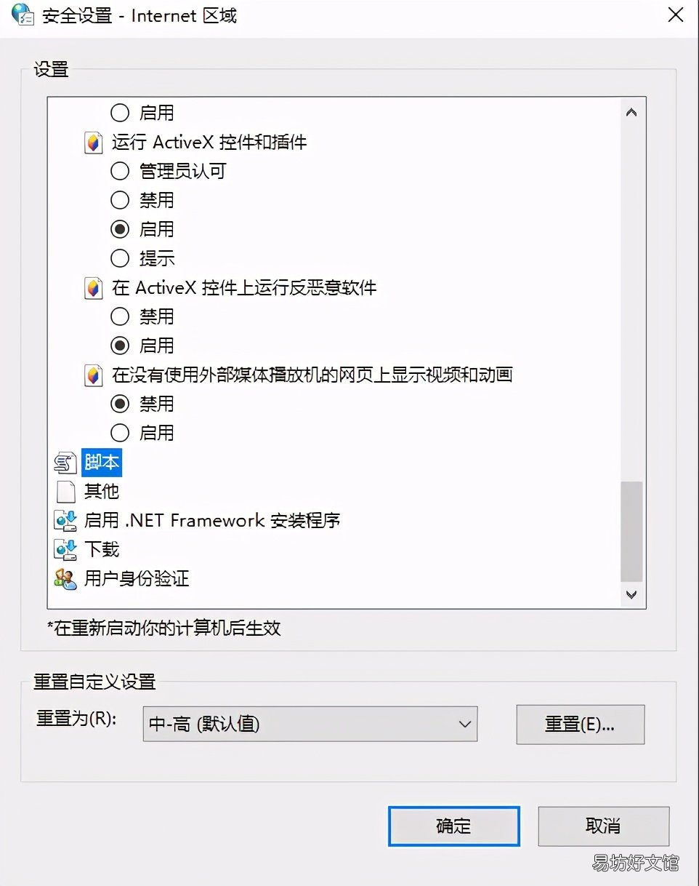
Task: Click the 下载 download category icon
Action: (x=65, y=550)
